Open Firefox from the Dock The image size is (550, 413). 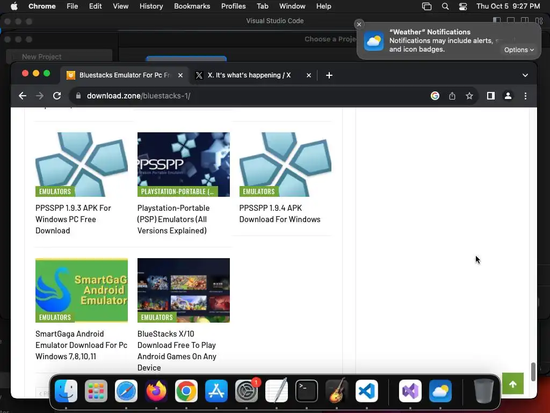[156, 391]
